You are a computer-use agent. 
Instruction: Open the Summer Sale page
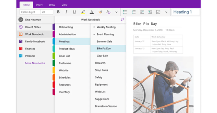click(108, 41)
